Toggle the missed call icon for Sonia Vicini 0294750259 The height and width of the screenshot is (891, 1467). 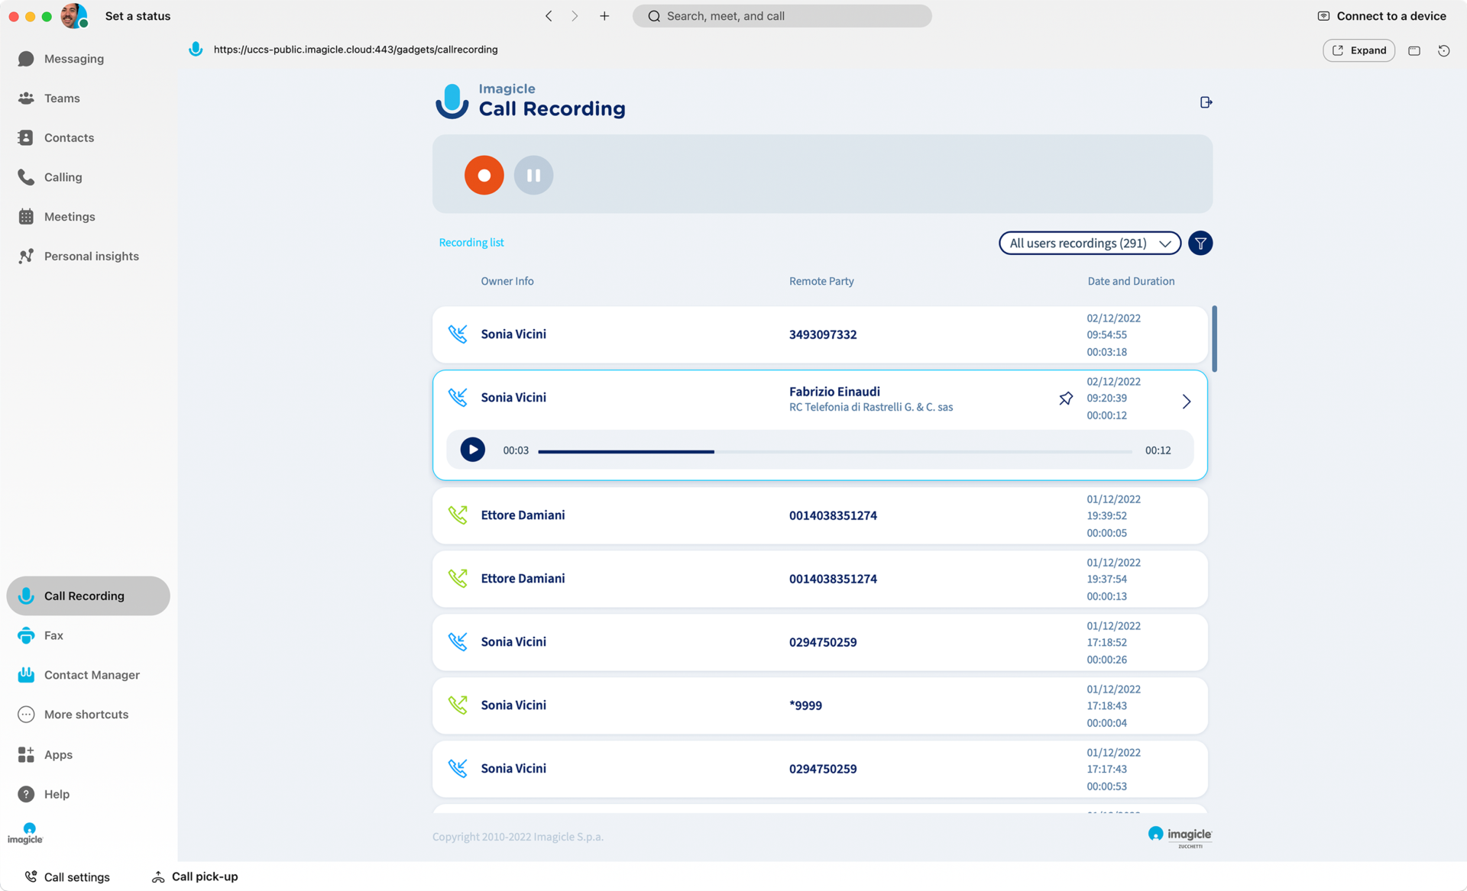457,642
